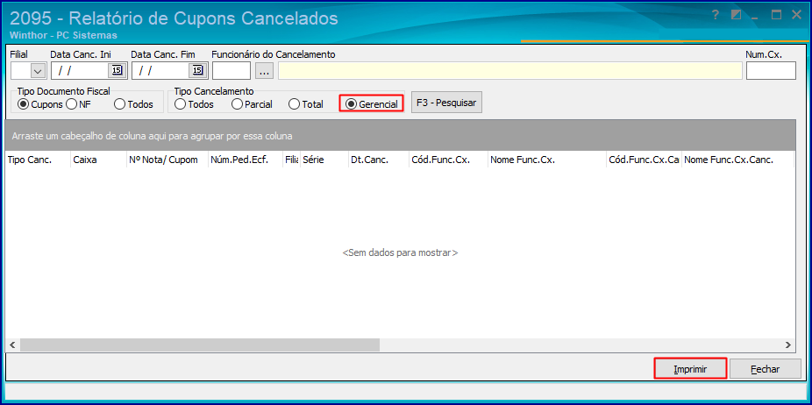Choose Gerencial cancellation type
The height and width of the screenshot is (405, 812).
click(371, 104)
